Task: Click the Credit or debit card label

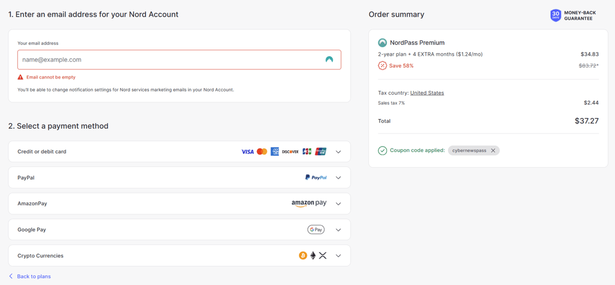Action: 42,151
